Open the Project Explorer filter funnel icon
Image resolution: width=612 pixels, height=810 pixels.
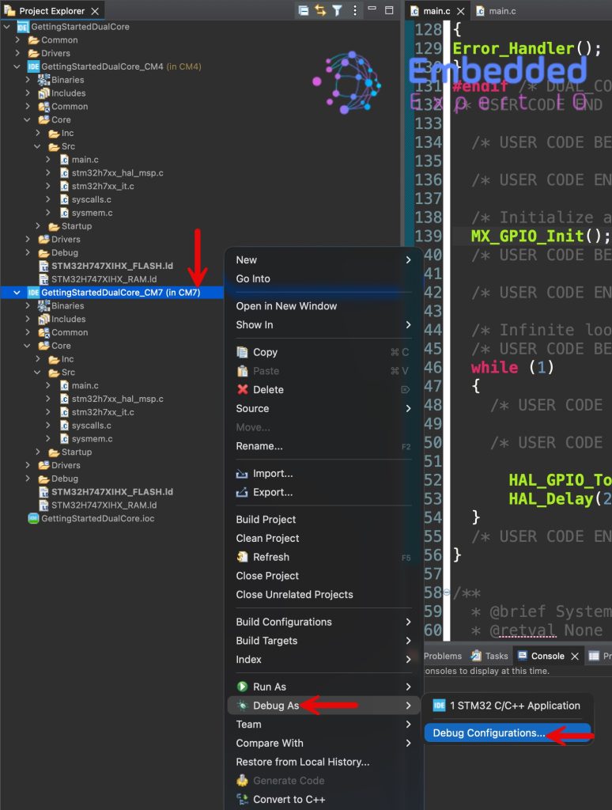337,10
